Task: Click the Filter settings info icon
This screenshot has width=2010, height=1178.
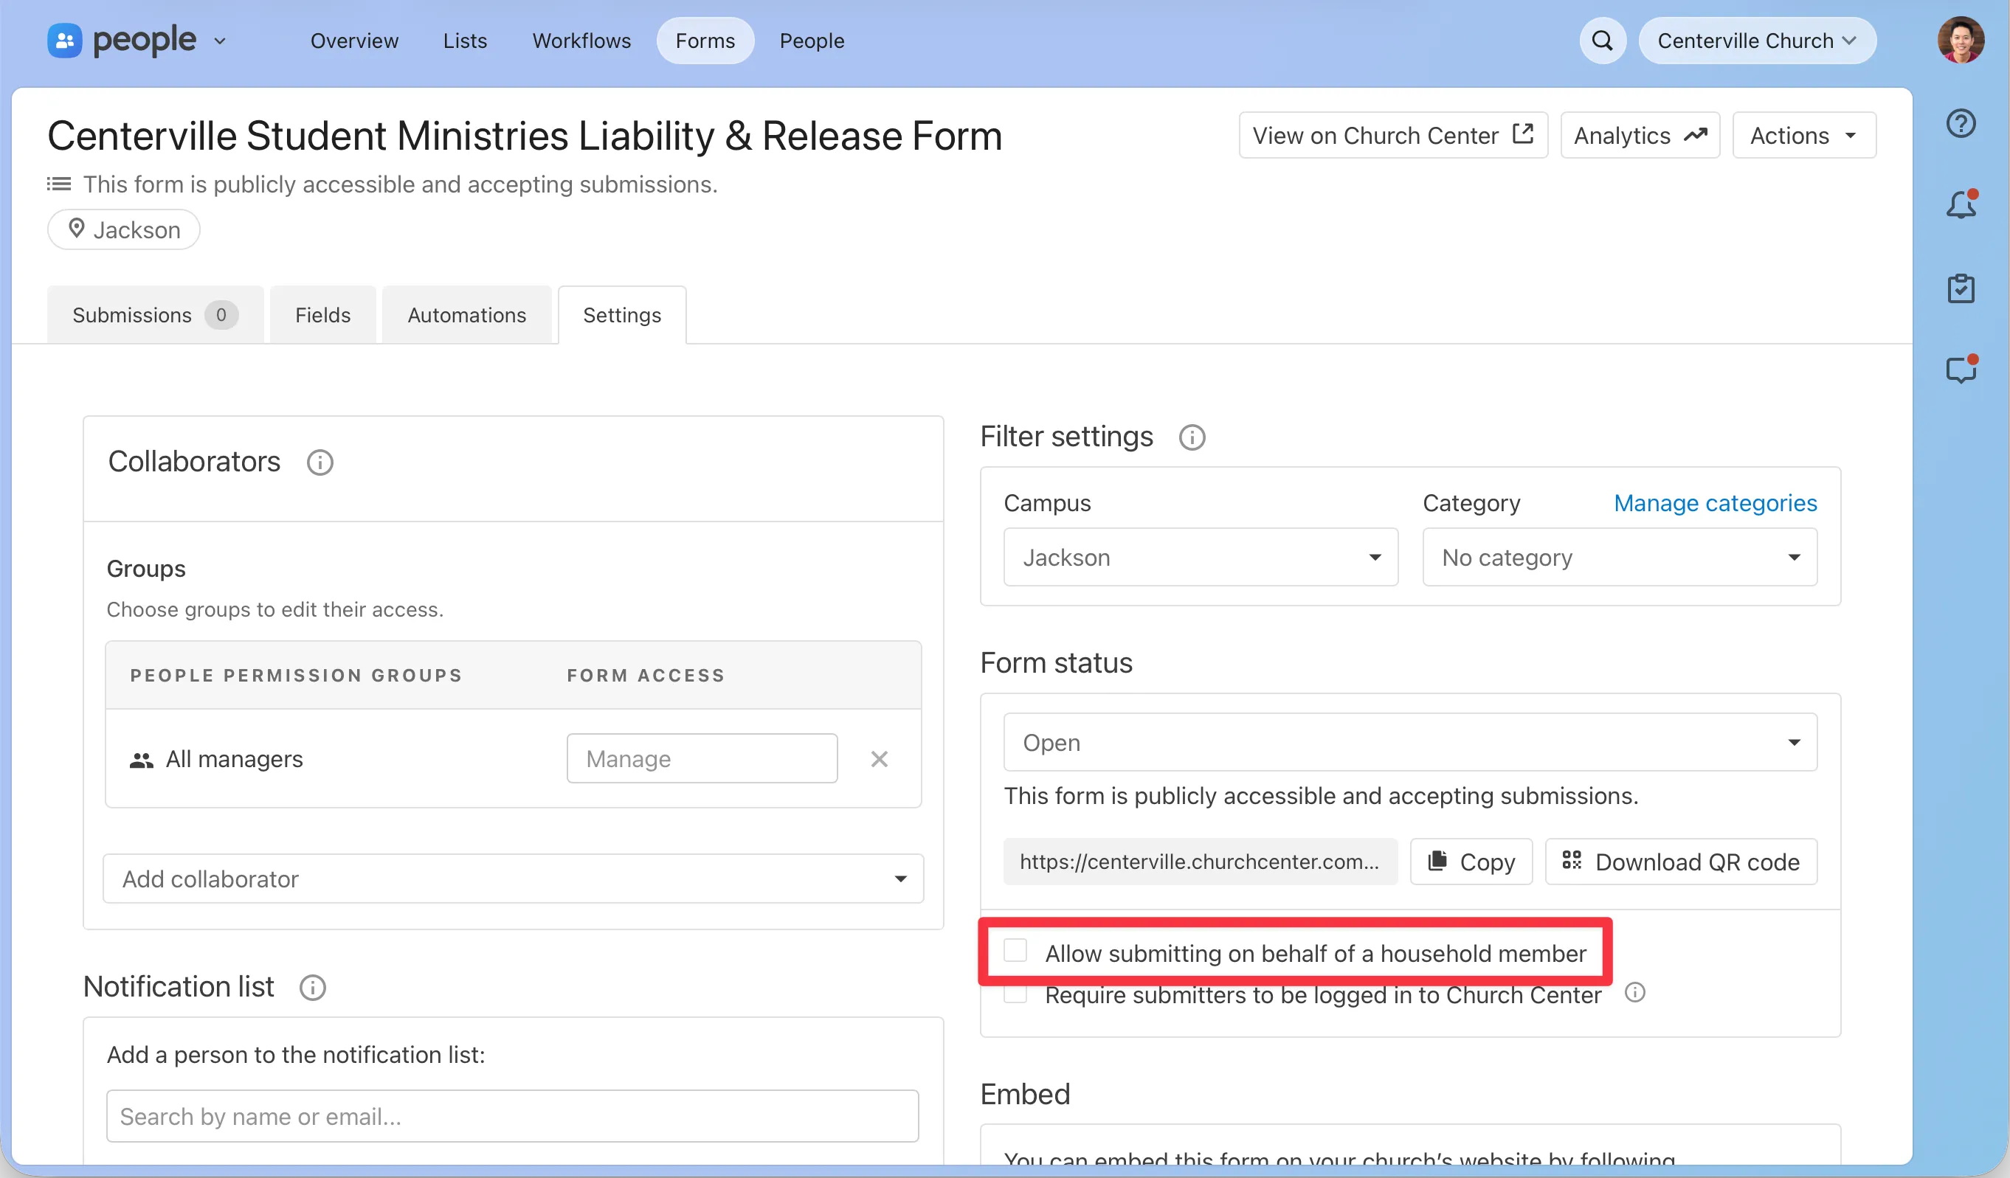Action: [x=1192, y=438]
